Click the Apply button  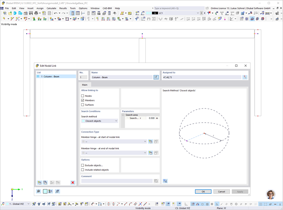[x=240, y=192]
